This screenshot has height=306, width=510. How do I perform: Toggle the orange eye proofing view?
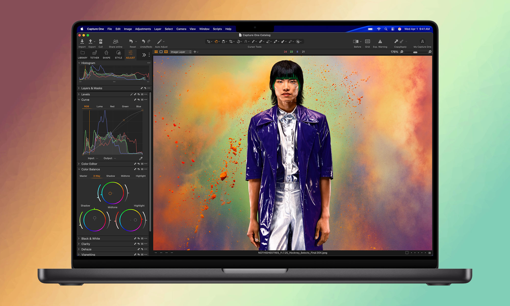[x=166, y=52]
